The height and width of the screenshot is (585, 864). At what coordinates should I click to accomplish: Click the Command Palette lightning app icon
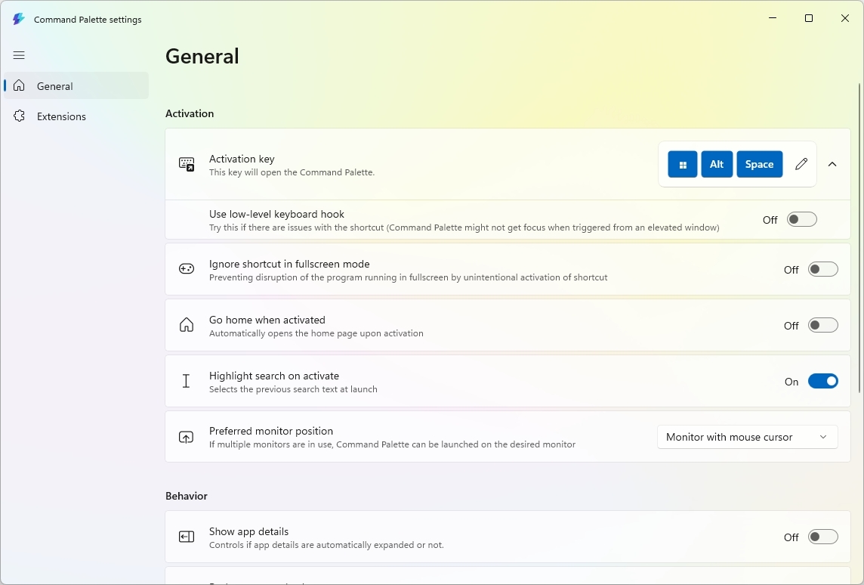18,20
